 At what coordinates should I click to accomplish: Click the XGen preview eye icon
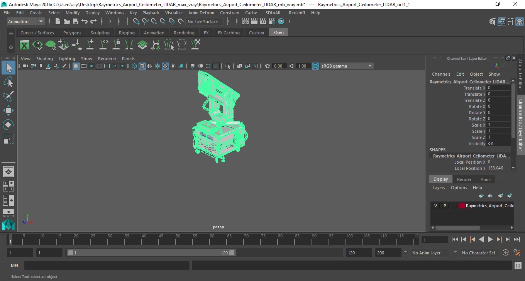37,45
